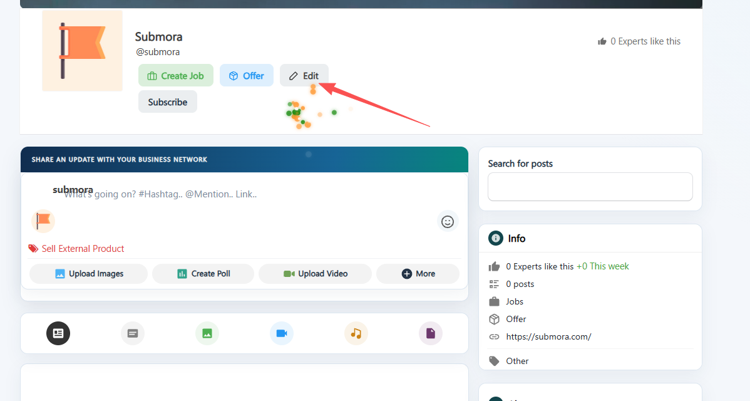This screenshot has width=750, height=401.
Task: Click the tag icon next to Other
Action: click(x=494, y=361)
